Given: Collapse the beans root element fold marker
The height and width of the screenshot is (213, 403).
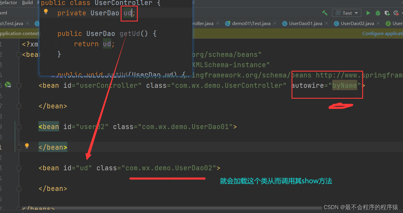Looking at the screenshot, I should point(19,55).
